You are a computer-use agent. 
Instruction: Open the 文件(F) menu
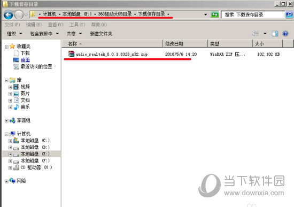pyautogui.click(x=12, y=25)
